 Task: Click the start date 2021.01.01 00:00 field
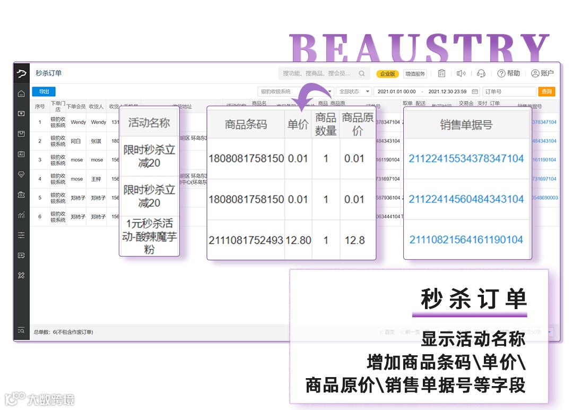pos(396,91)
